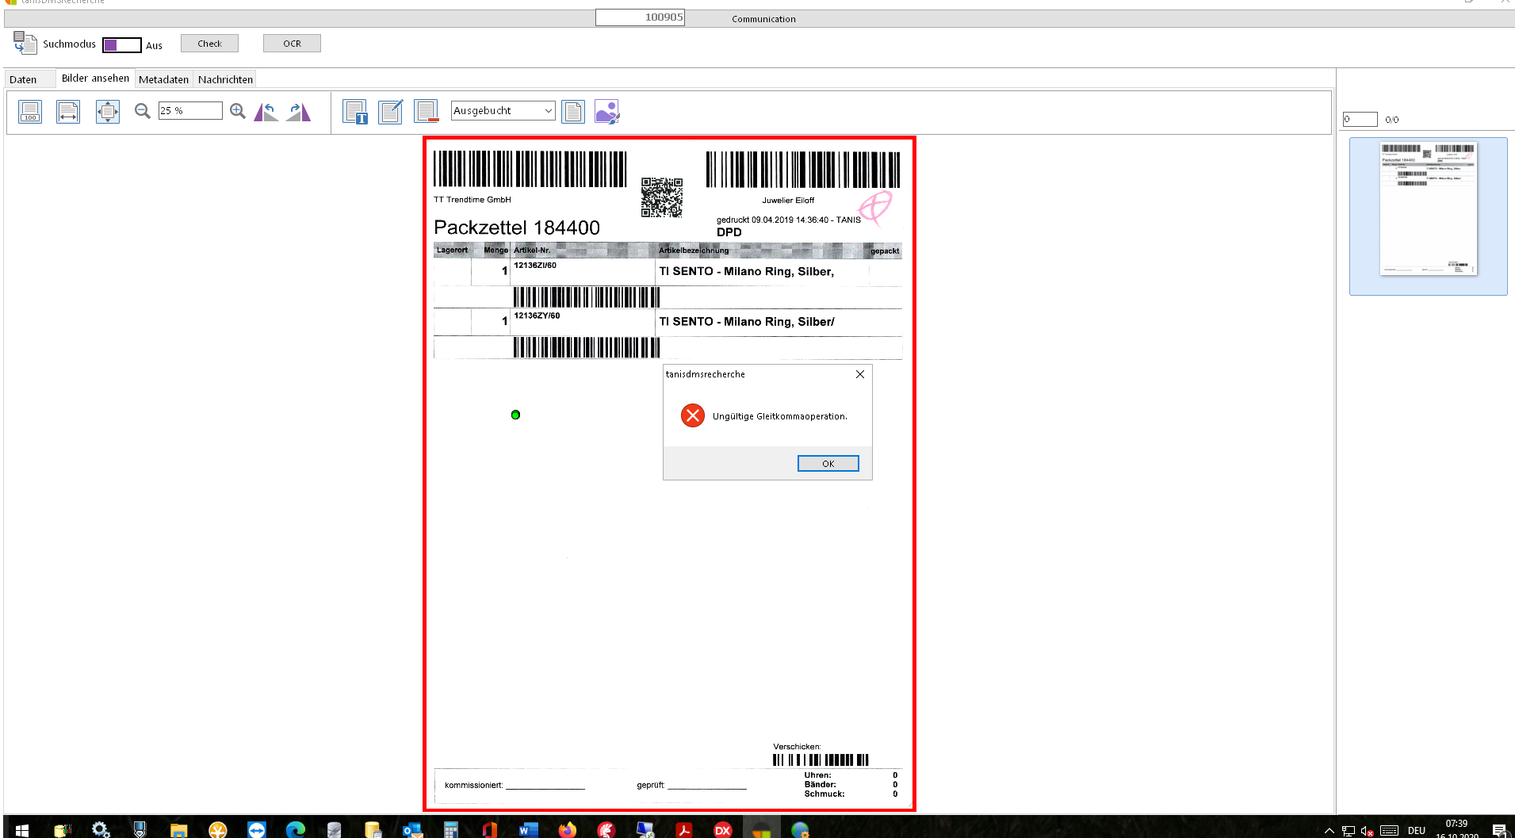Open Microsoft Office from the taskbar
Screen dimensions: 1515x838
tap(489, 830)
